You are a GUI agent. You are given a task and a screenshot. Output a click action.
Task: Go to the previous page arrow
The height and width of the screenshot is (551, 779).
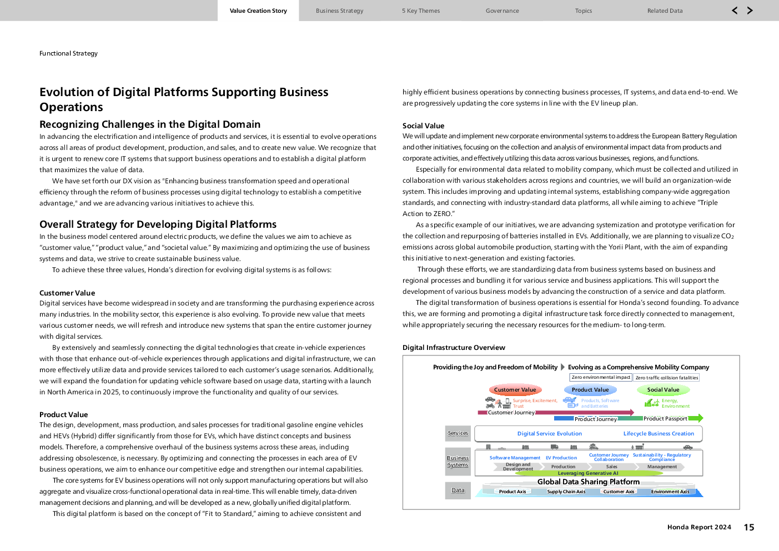[x=735, y=11]
